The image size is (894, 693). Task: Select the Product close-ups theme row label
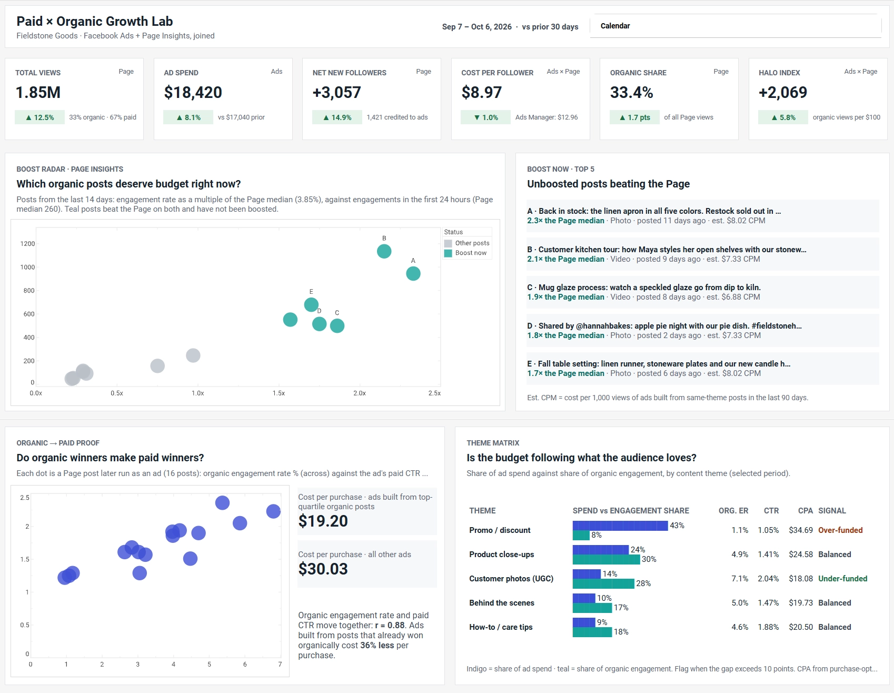coord(502,555)
